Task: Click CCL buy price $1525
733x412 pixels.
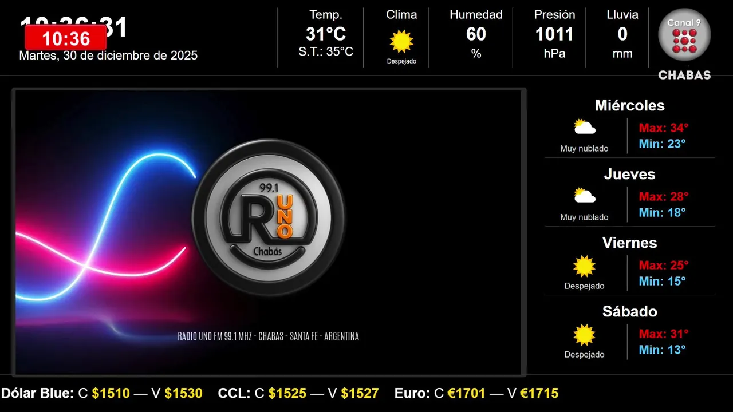Action: 287,394
